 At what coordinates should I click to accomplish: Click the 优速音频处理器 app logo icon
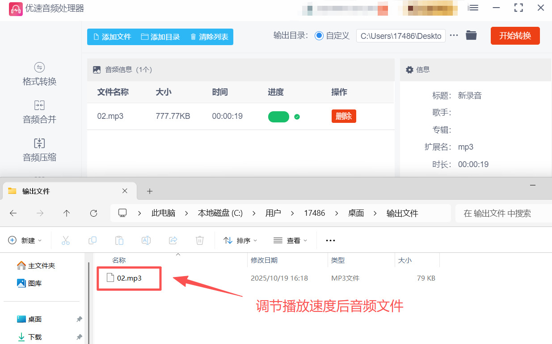(16, 9)
